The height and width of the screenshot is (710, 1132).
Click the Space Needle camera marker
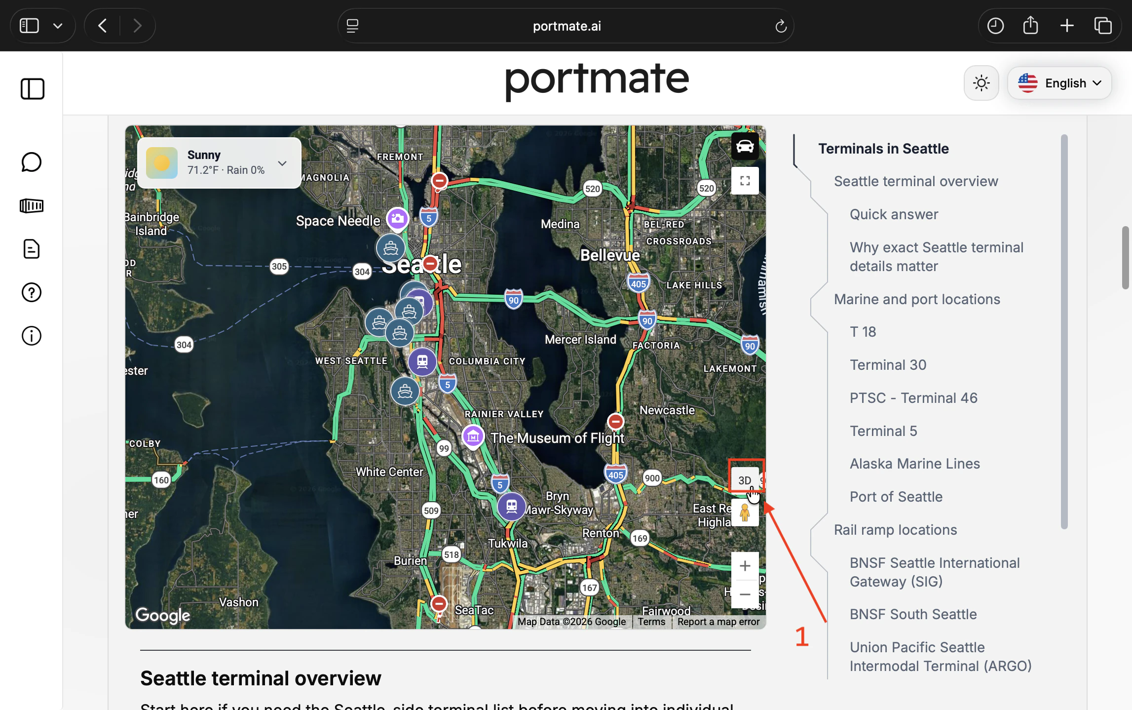pos(397,218)
